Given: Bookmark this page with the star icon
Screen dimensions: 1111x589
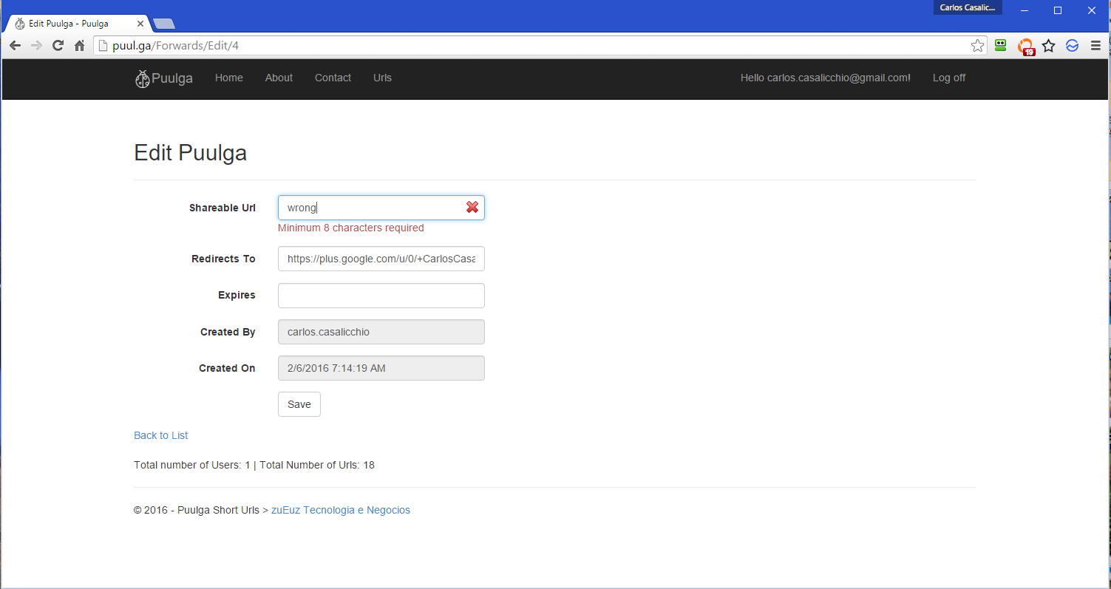Looking at the screenshot, I should pos(977,46).
